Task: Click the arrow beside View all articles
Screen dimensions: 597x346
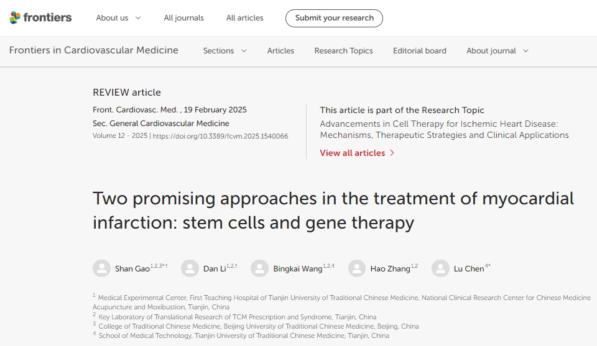Action: 392,153
